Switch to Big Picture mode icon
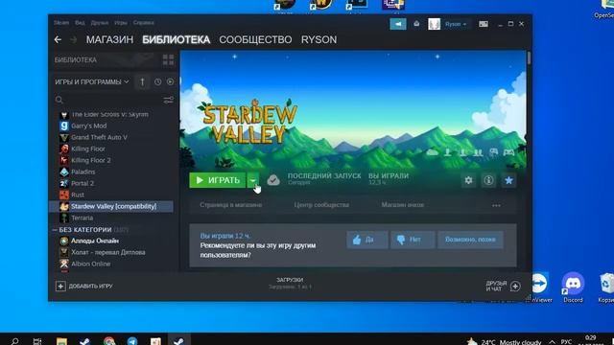Image resolution: width=614 pixels, height=345 pixels. tap(484, 24)
